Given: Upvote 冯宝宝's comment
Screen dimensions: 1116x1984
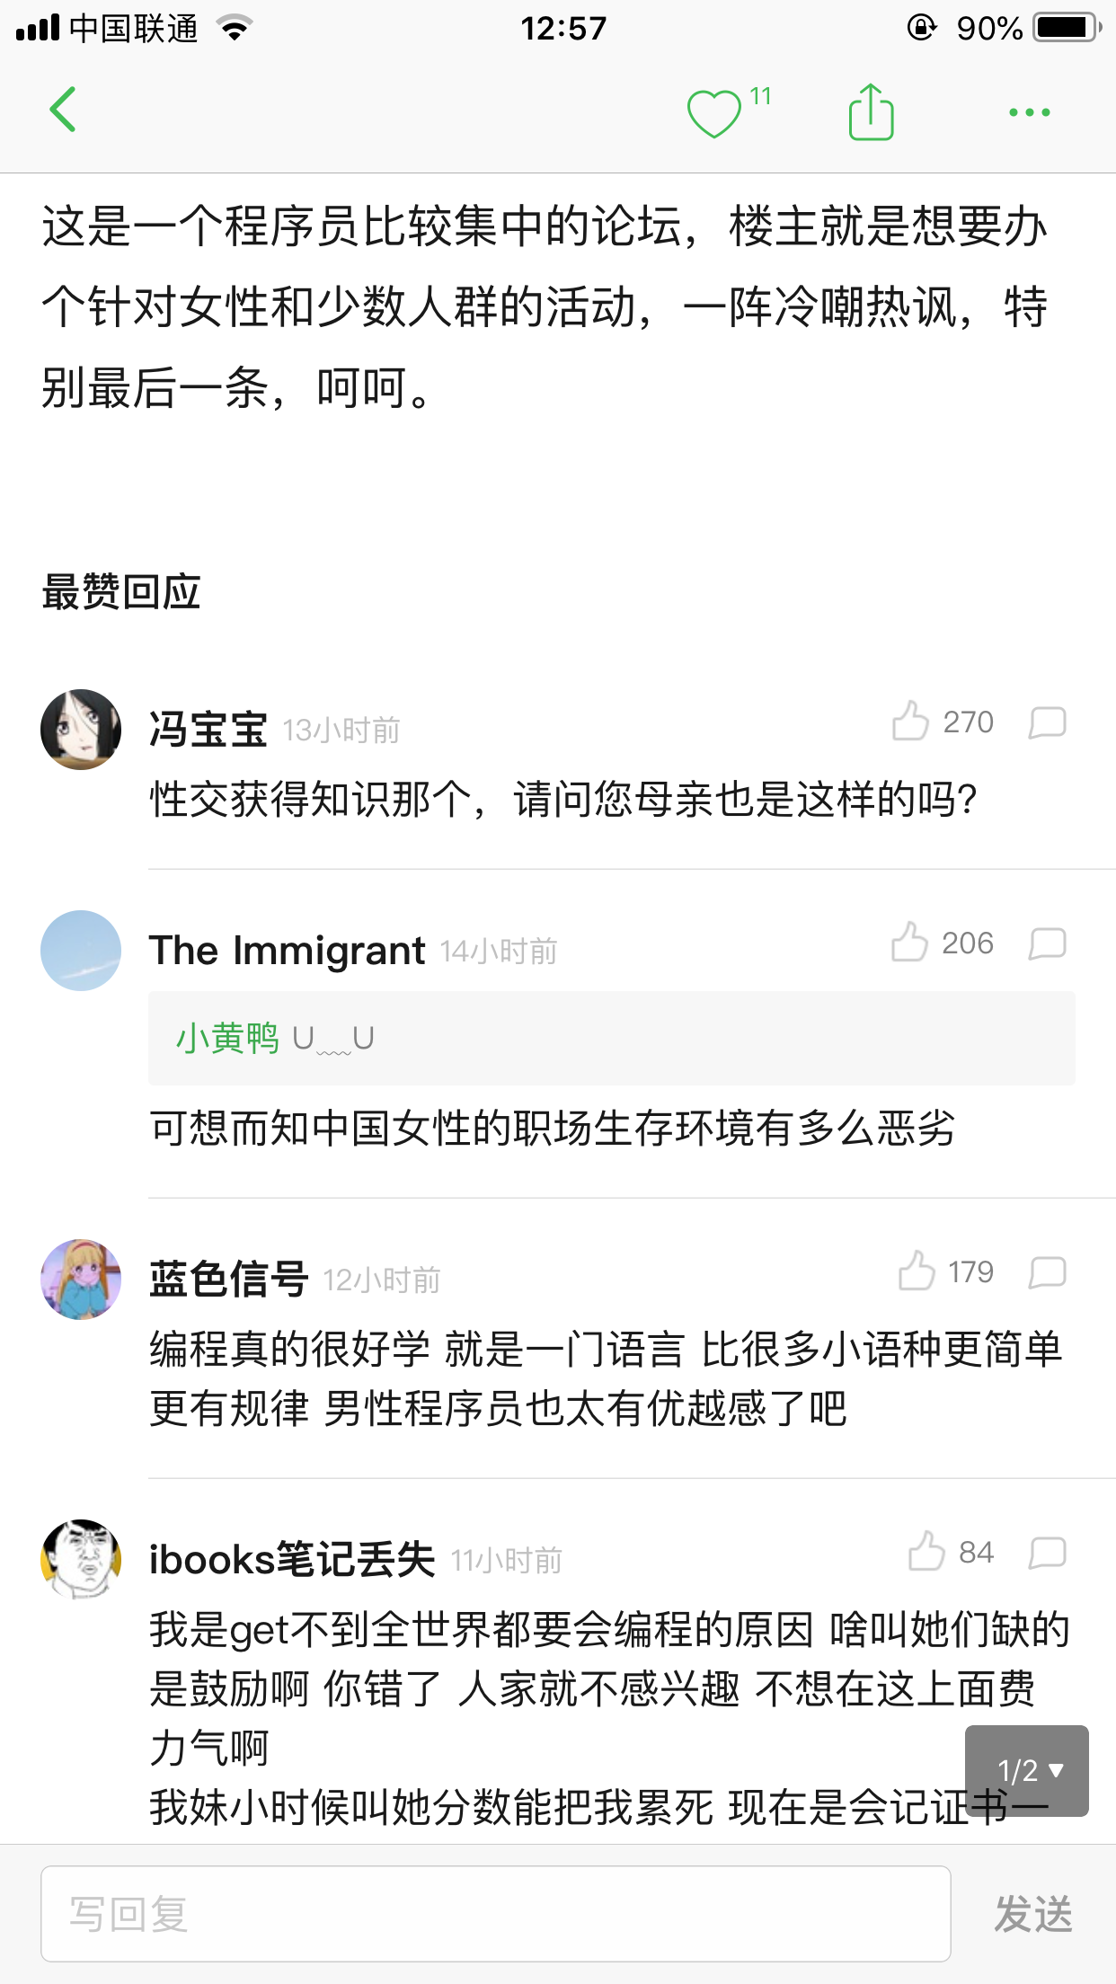Looking at the screenshot, I should [910, 722].
